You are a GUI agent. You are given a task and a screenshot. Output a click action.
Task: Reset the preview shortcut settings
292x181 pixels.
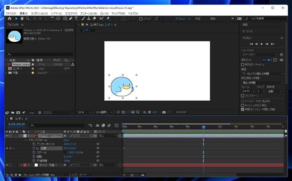[x=281, y=55]
